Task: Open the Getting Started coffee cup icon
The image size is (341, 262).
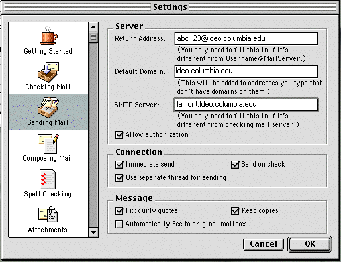Action: (x=48, y=36)
